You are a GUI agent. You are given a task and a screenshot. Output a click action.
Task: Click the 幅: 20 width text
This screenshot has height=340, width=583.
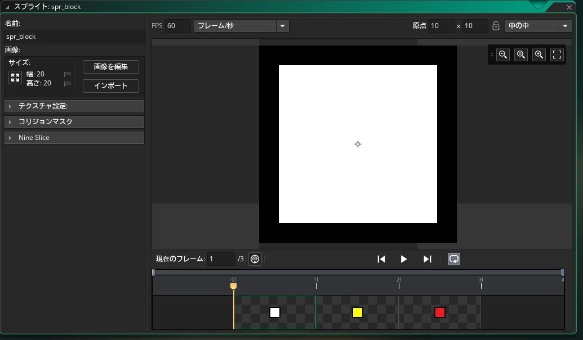35,74
